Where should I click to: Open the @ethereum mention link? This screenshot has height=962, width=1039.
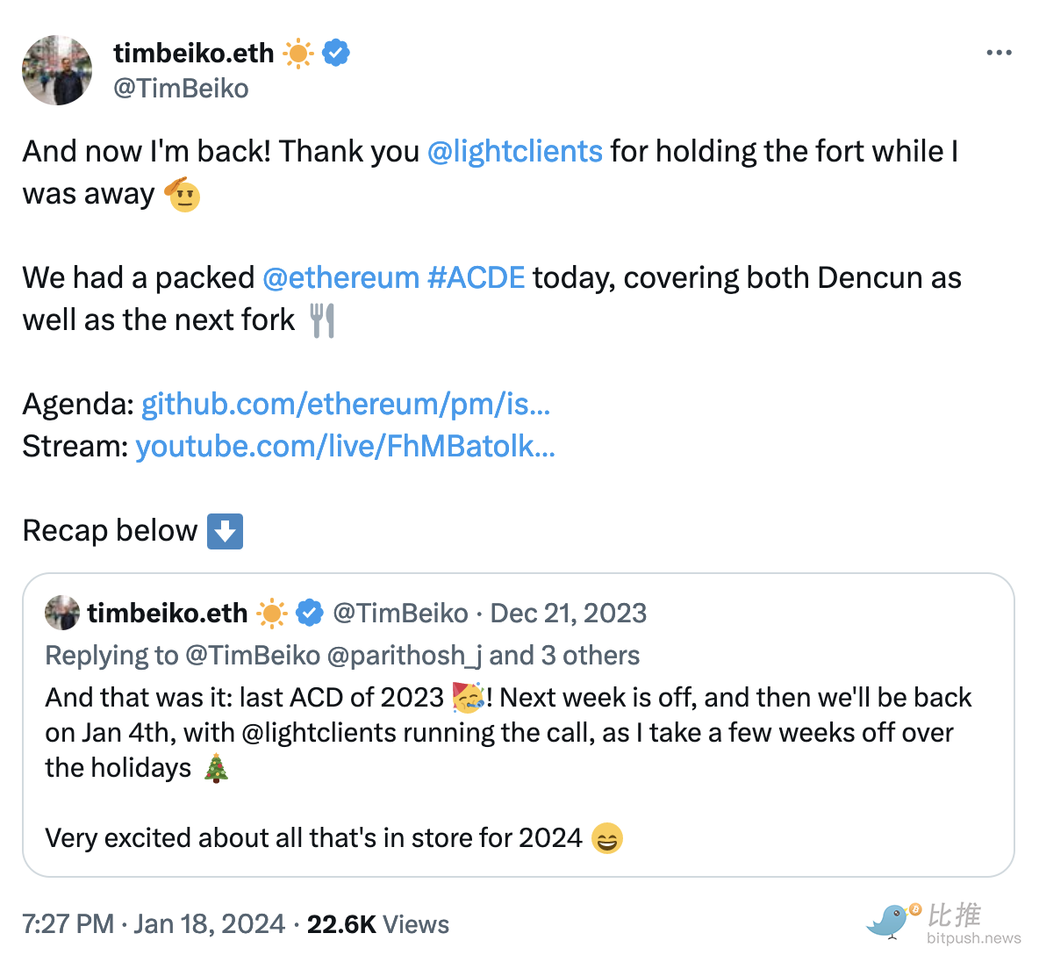click(340, 278)
